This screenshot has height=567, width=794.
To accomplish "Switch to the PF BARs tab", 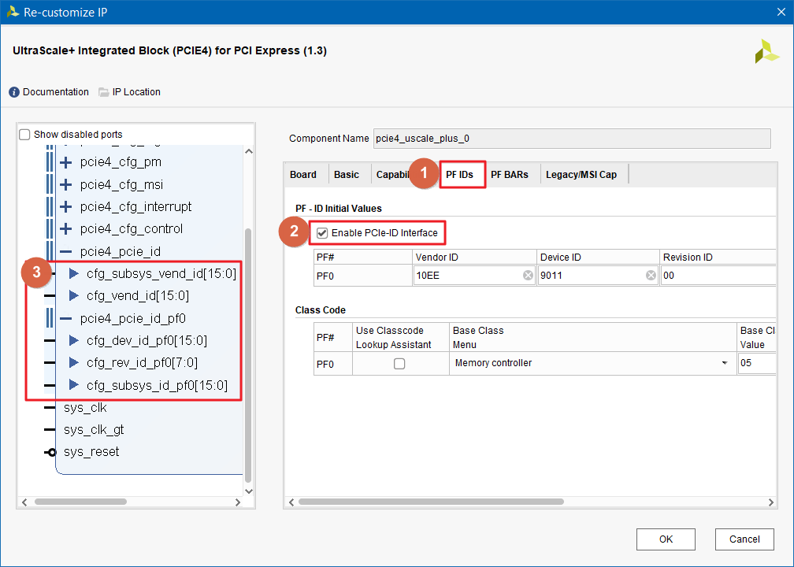I will click(510, 175).
